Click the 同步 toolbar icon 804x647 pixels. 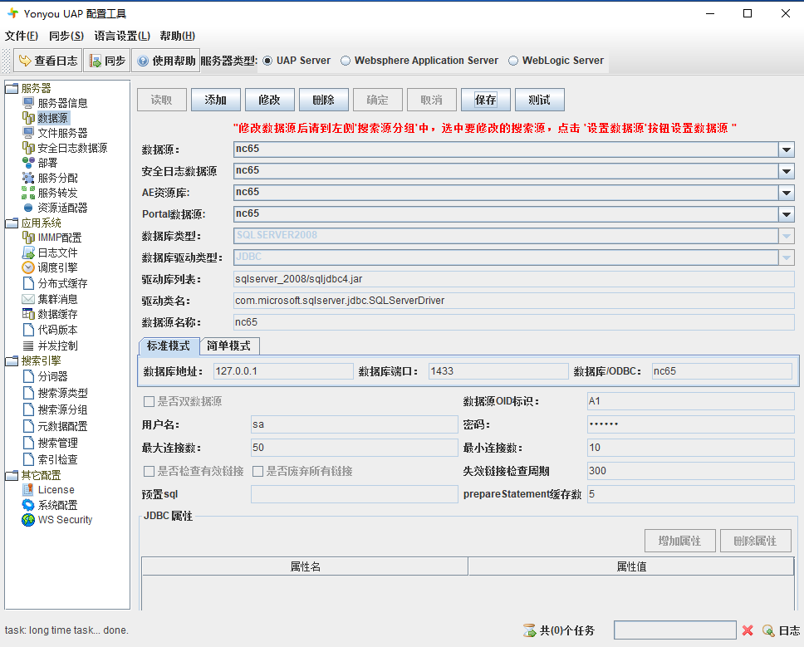(x=96, y=61)
